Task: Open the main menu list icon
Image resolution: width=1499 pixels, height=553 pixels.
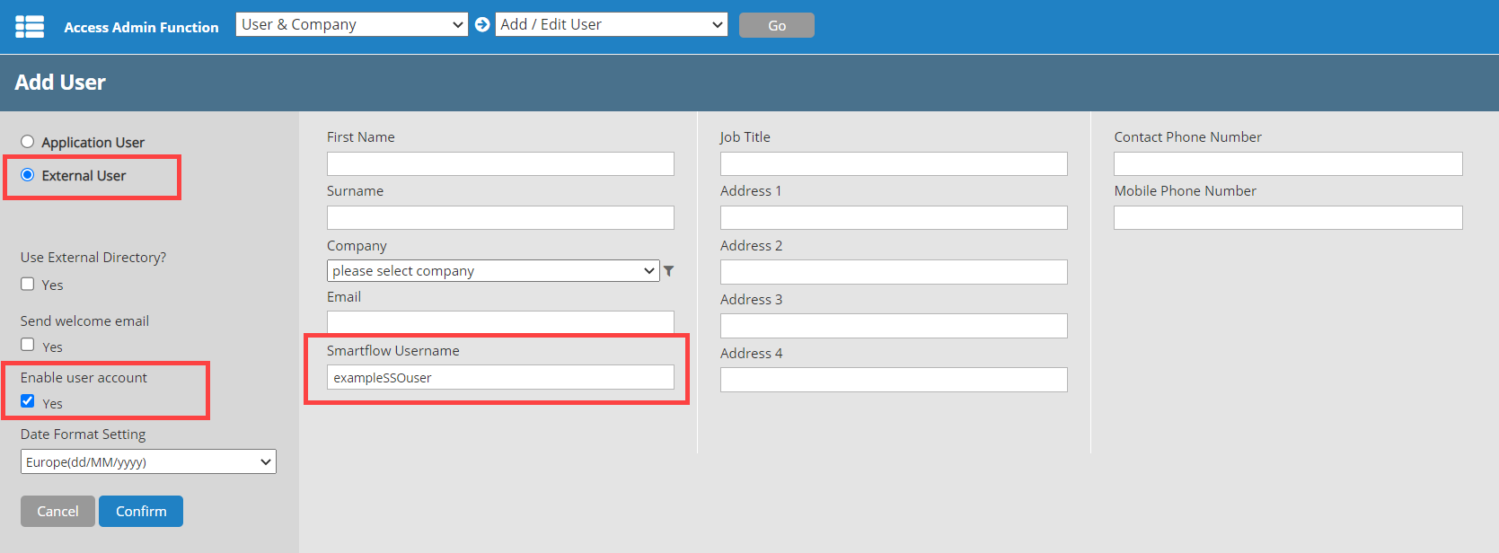Action: pos(30,27)
